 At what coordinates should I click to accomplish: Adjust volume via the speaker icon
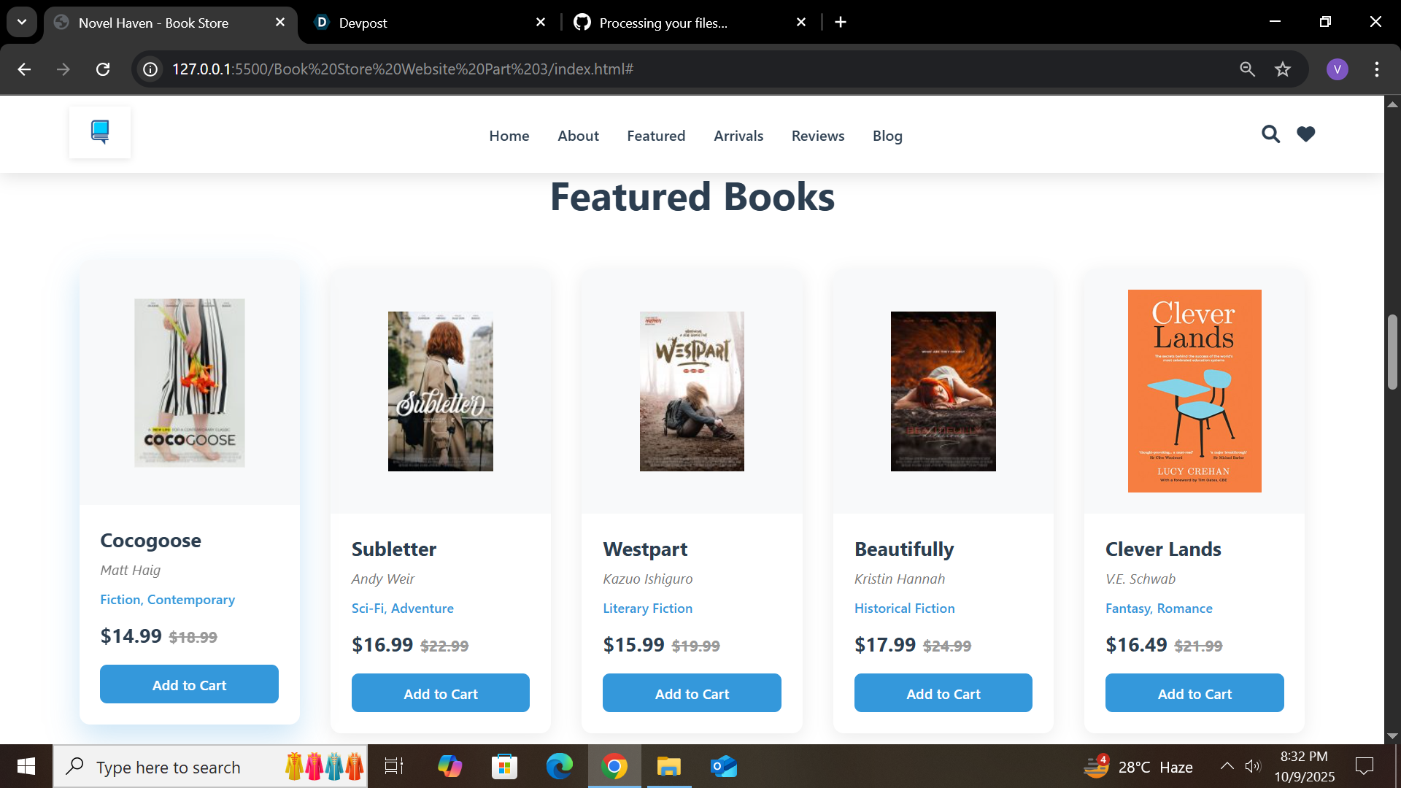(1253, 766)
